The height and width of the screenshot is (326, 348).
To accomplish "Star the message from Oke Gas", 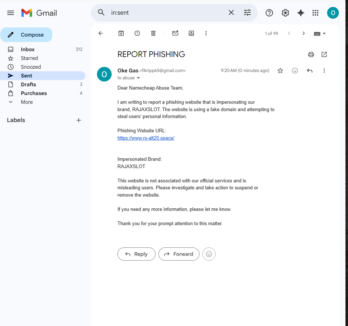I will (280, 71).
